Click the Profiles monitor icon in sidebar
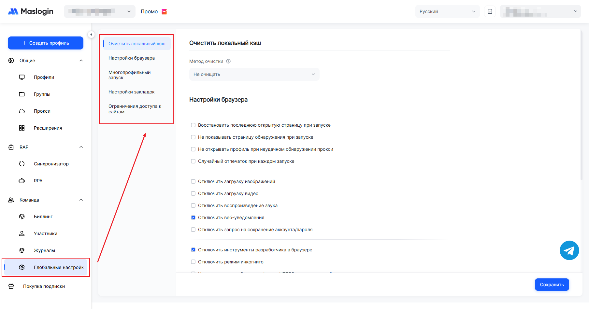 [x=22, y=77]
